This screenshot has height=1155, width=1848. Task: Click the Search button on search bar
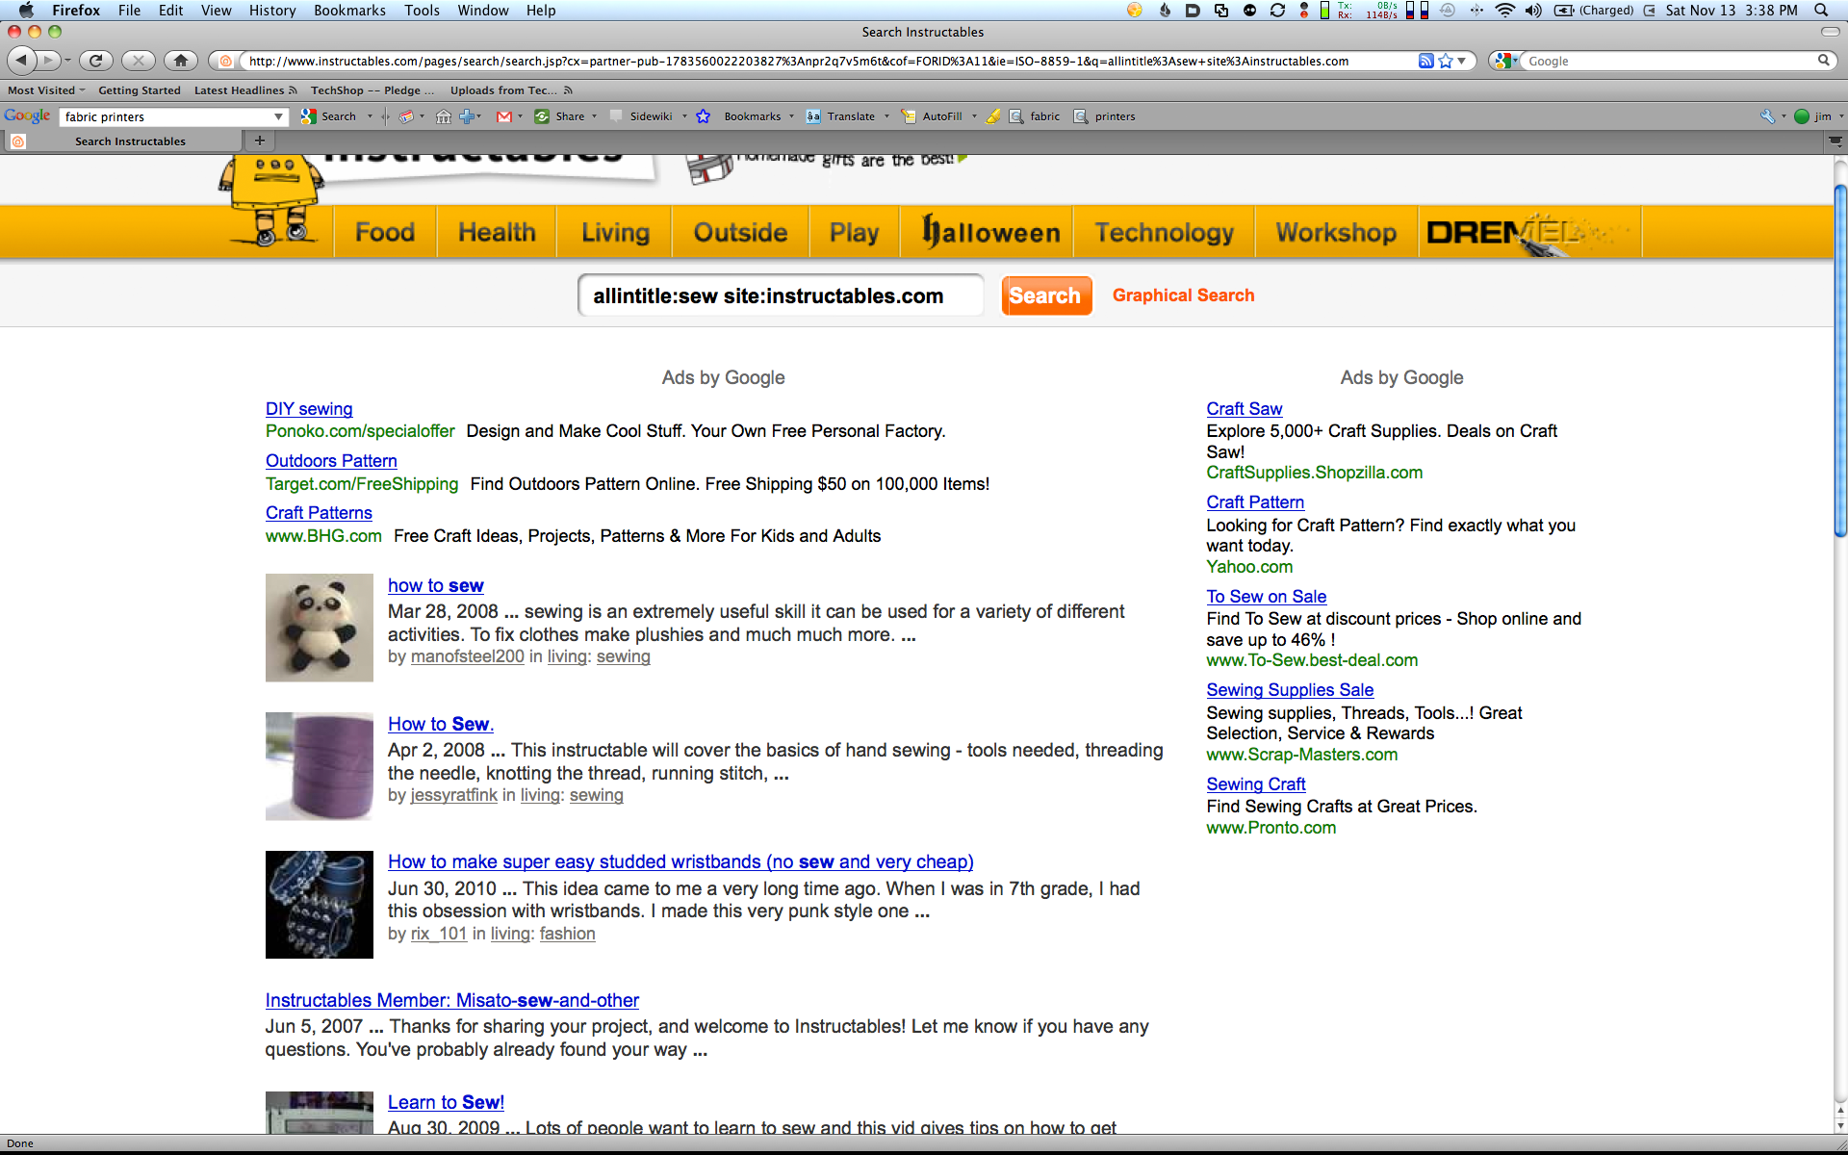coord(1045,295)
